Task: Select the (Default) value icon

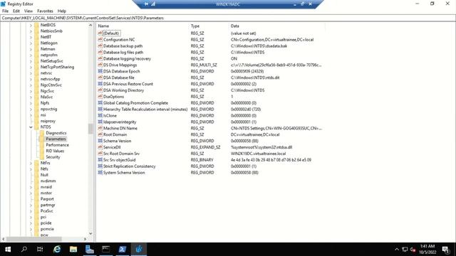Action: coord(100,33)
